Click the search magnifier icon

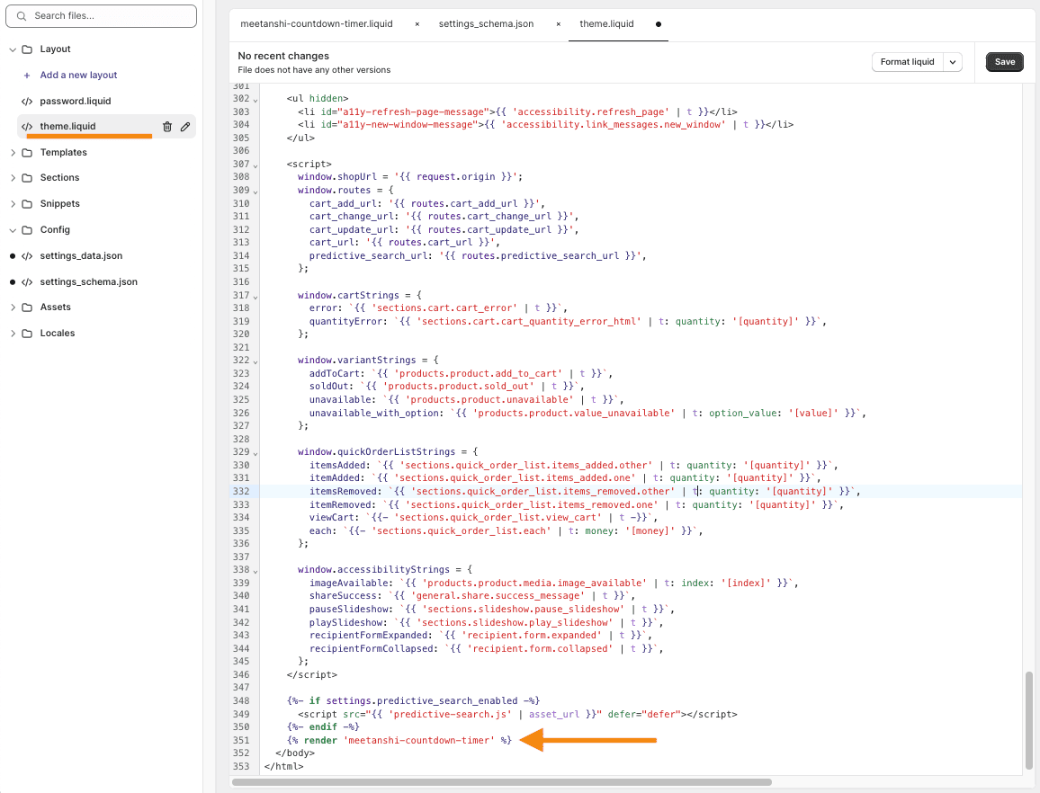23,16
